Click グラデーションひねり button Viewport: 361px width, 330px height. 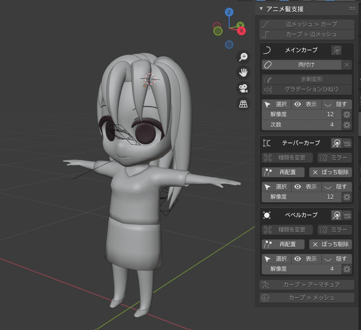[307, 90]
